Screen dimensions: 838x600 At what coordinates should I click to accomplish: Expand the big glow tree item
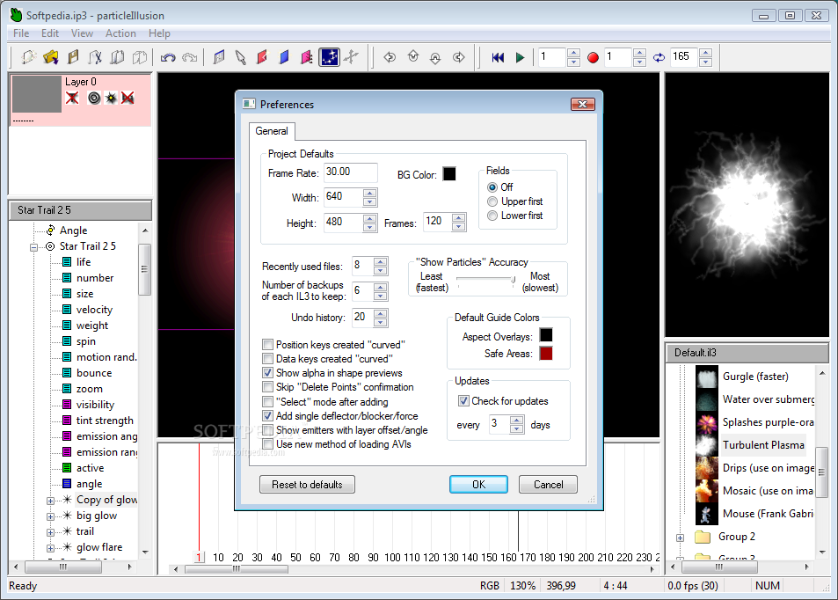pyautogui.click(x=50, y=516)
